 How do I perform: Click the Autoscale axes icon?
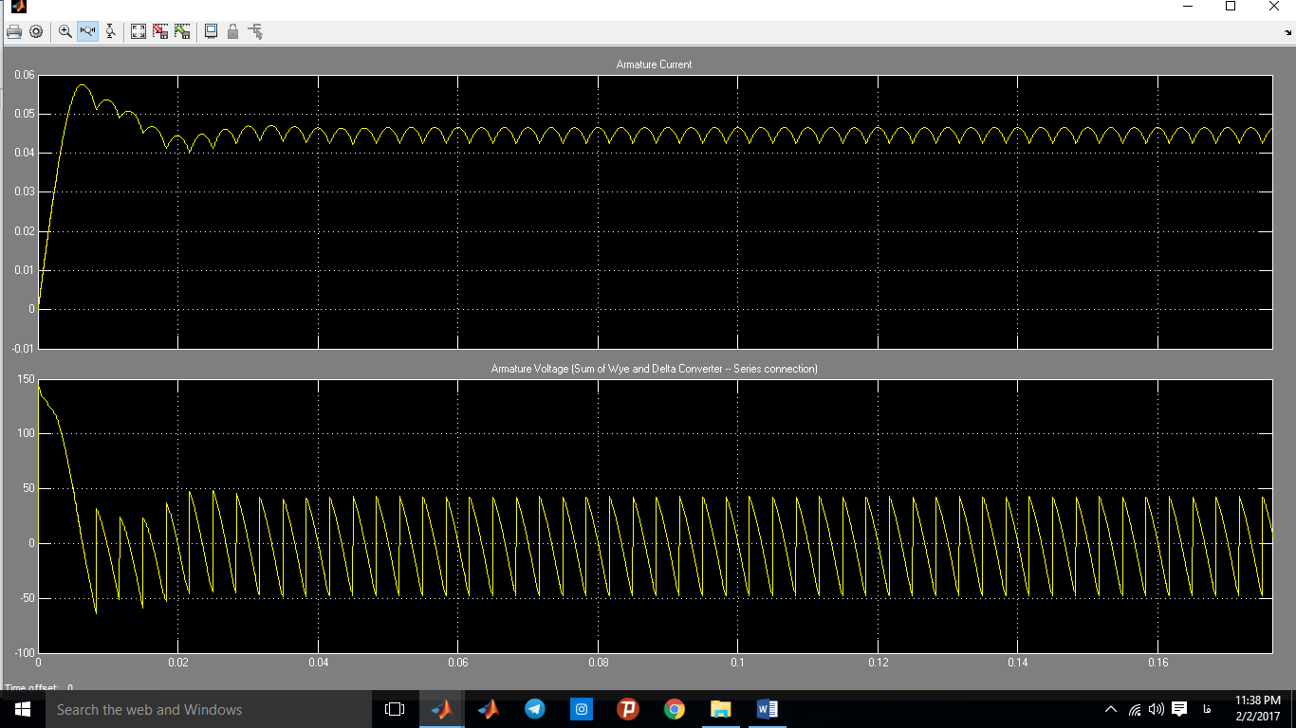[139, 31]
